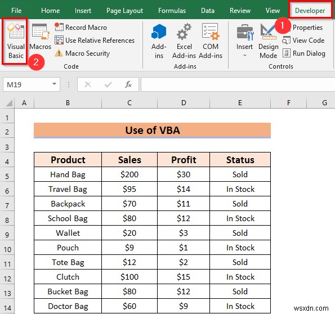Click the Name Box showing M19
The image size is (335, 314).
(x=28, y=84)
